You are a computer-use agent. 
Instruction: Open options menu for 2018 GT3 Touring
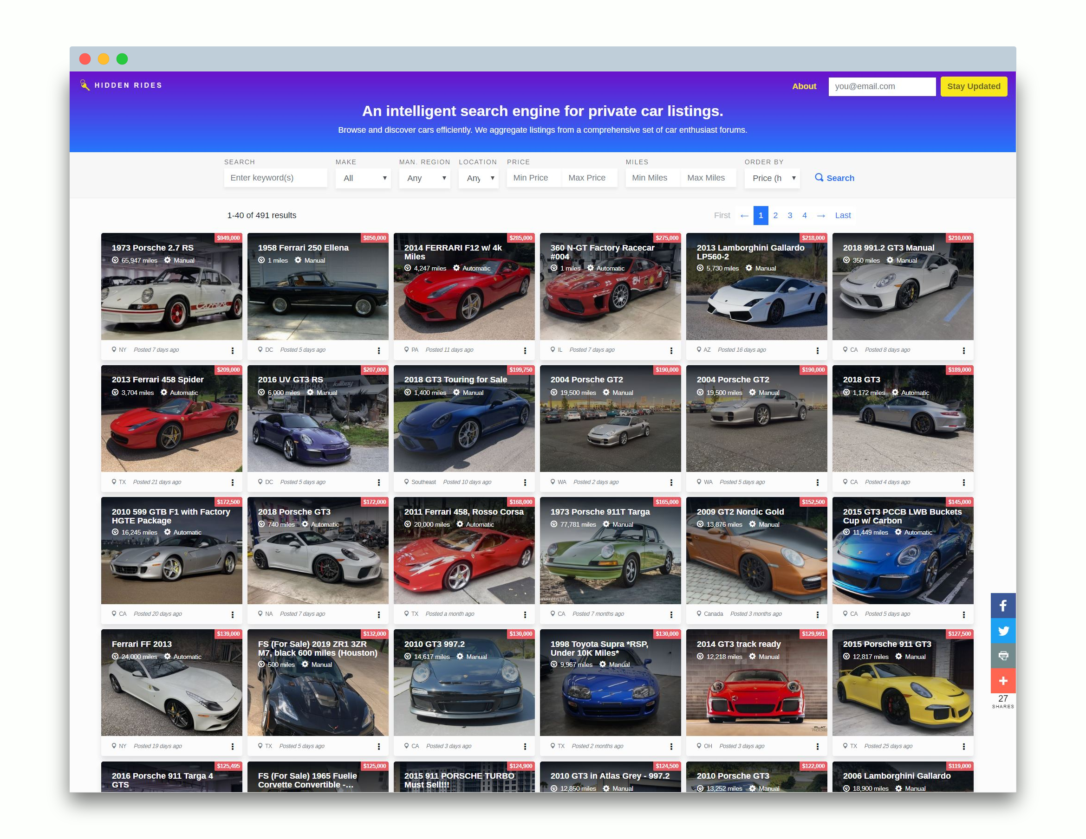point(525,482)
